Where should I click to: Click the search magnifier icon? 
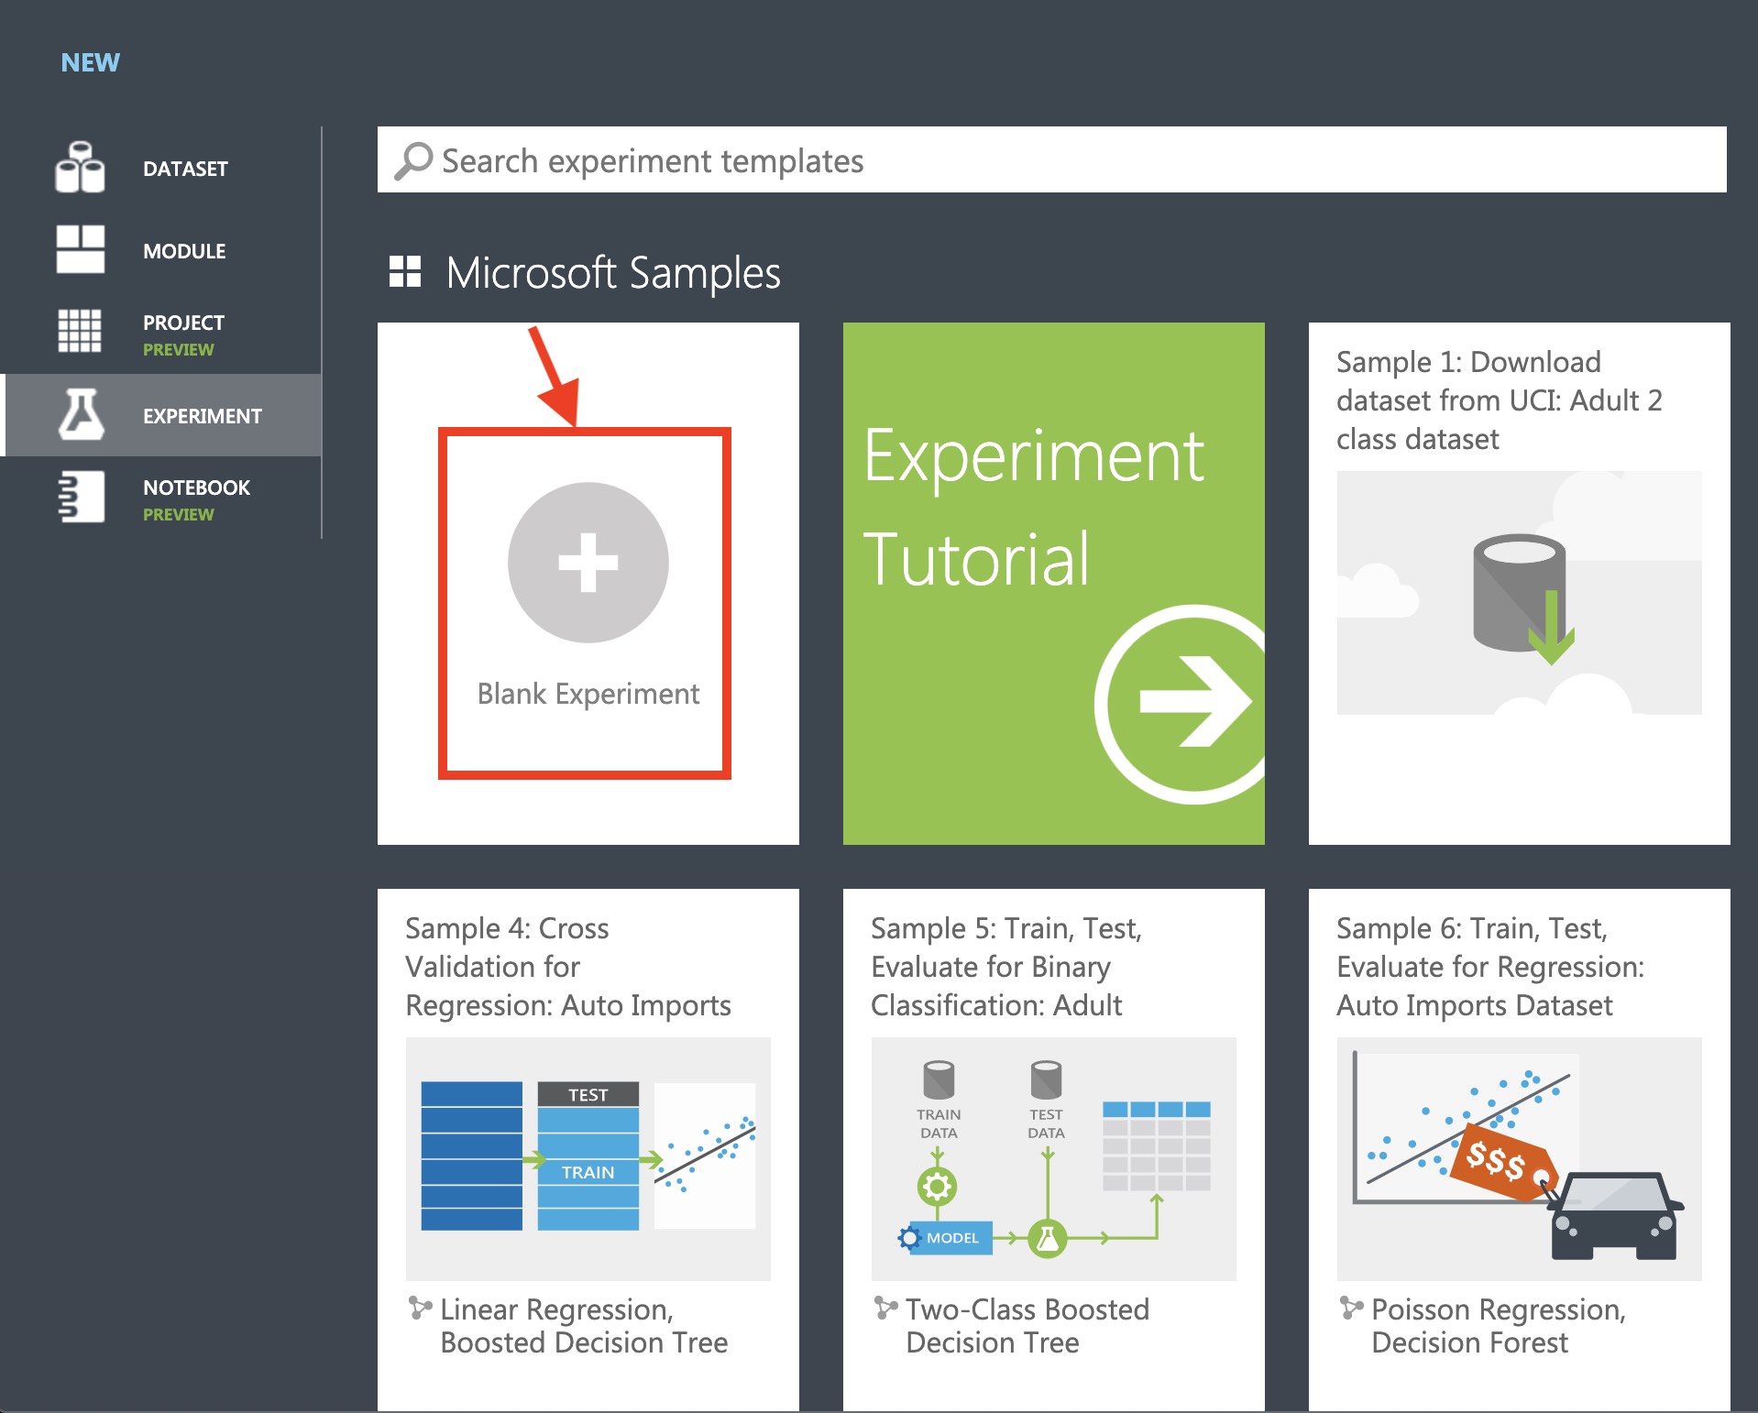coord(413,160)
